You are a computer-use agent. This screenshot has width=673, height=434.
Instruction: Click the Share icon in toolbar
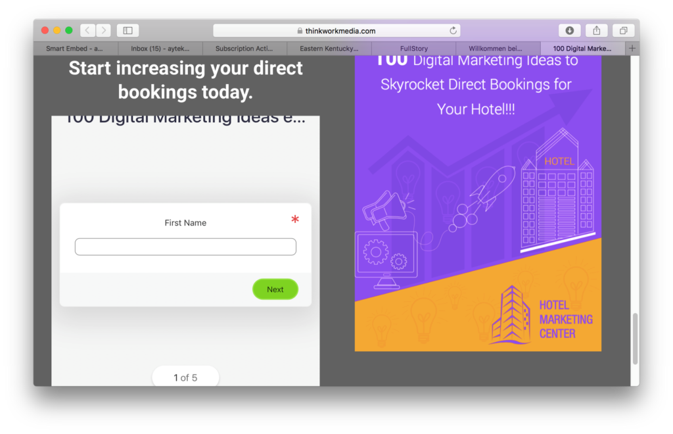pyautogui.click(x=596, y=30)
